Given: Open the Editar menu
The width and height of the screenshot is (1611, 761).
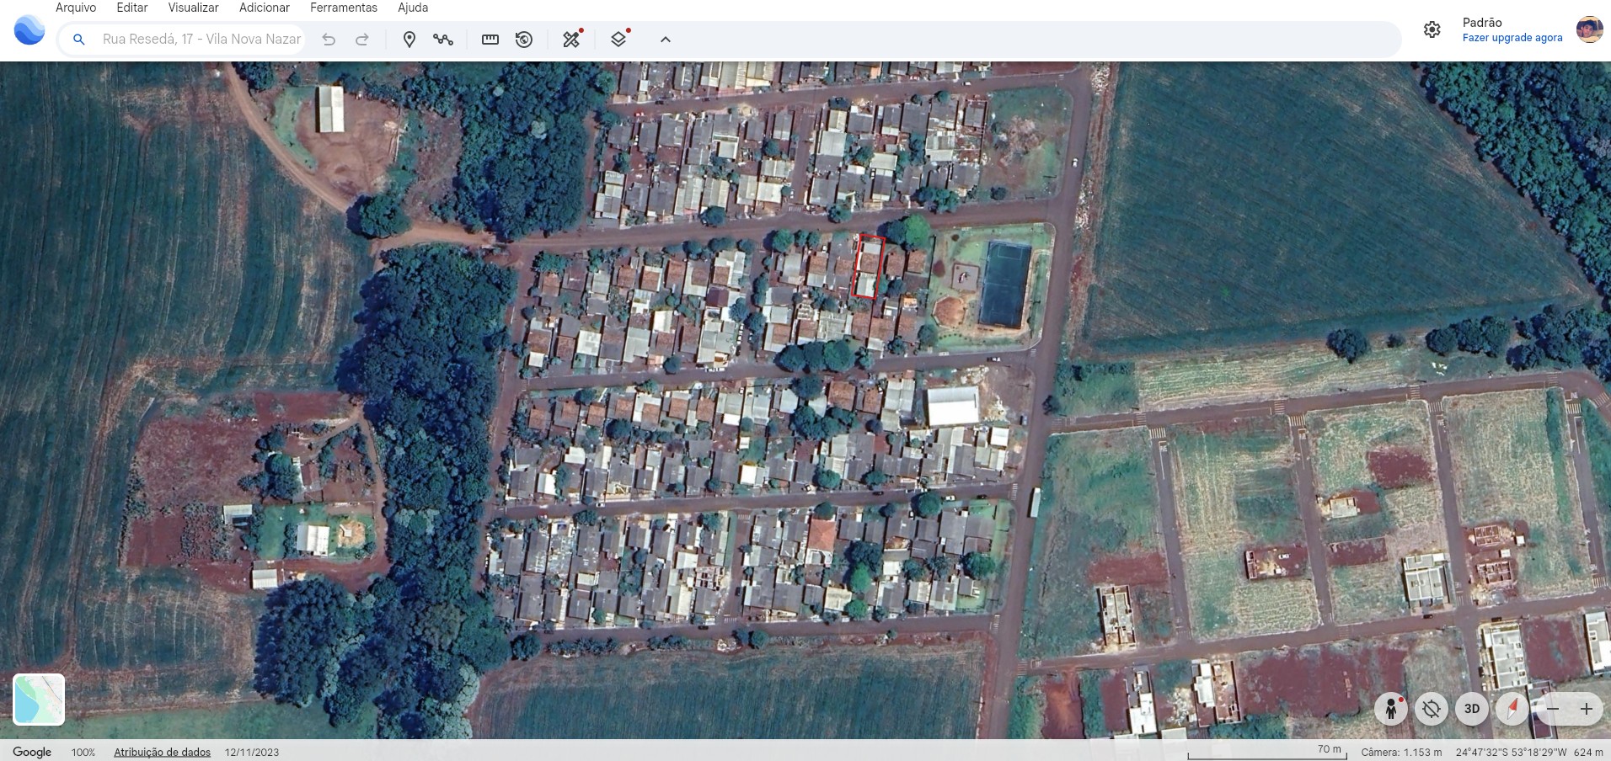Looking at the screenshot, I should [x=132, y=8].
